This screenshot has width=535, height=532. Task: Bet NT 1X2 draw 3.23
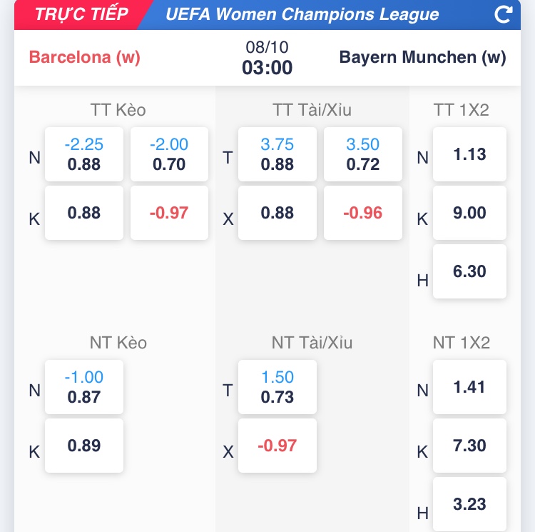tap(469, 504)
